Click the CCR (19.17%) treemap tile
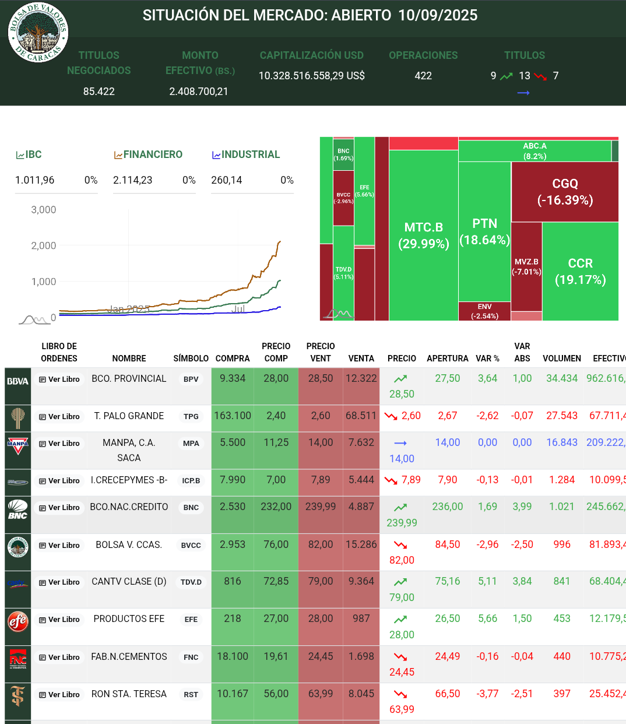This screenshot has height=724, width=626. coord(581,272)
